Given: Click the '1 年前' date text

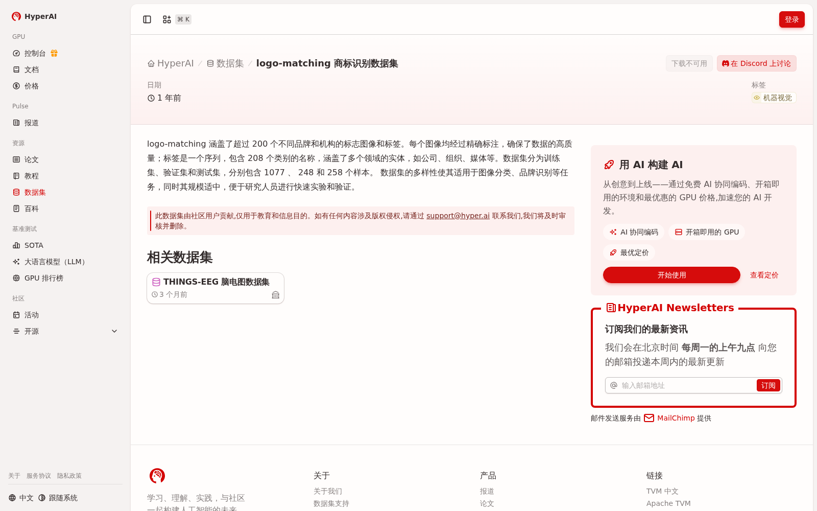Looking at the screenshot, I should coord(169,98).
